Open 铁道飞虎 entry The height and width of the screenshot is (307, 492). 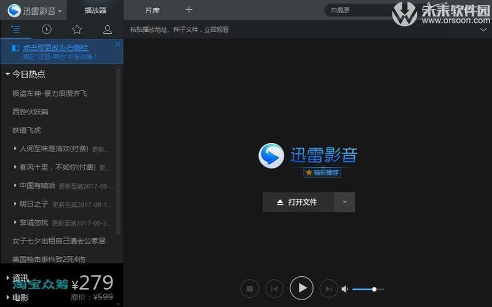tap(26, 130)
